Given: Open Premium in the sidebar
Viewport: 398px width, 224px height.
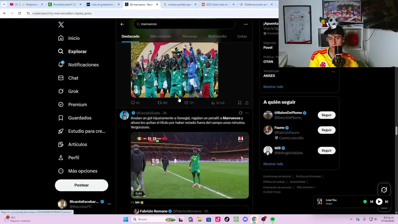Looking at the screenshot, I should [72, 105].
